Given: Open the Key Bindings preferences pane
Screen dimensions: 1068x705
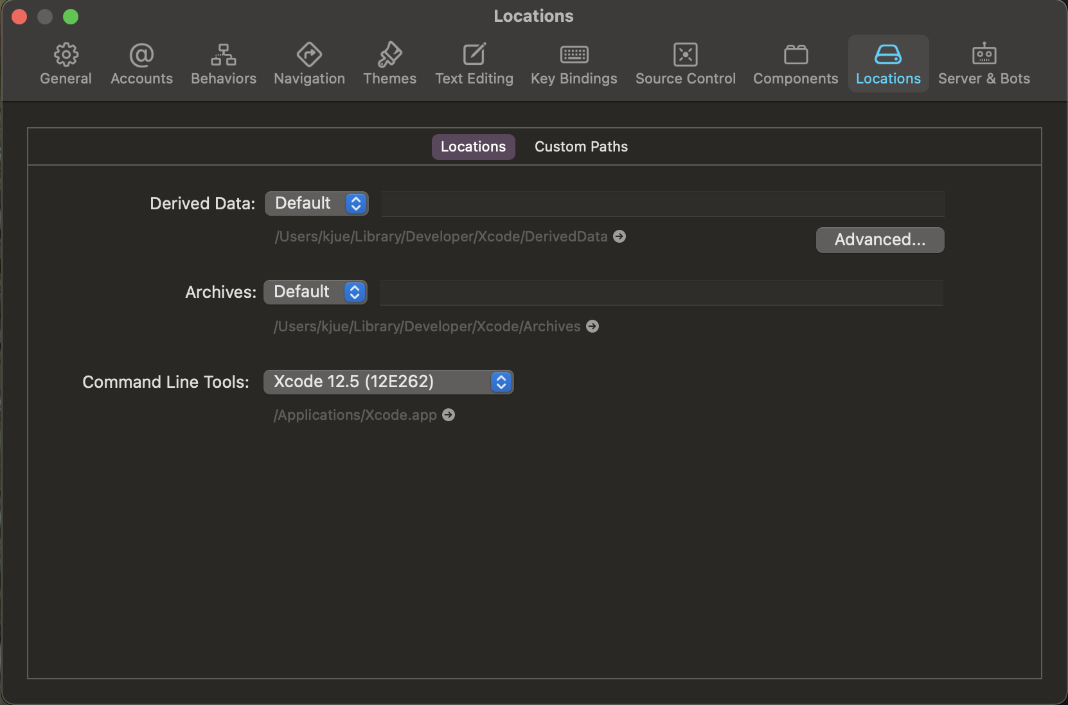Looking at the screenshot, I should [573, 62].
